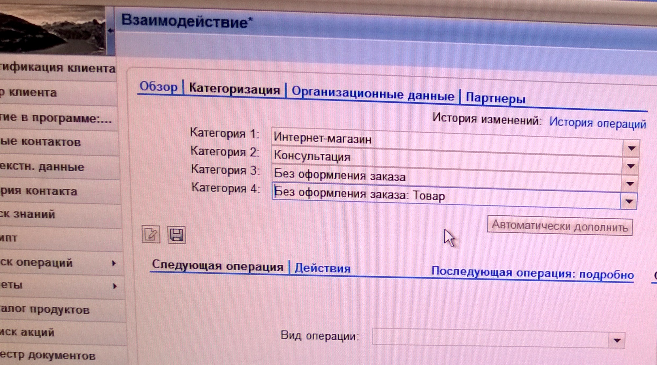Expand the Вид операции dropdown

tap(616, 341)
